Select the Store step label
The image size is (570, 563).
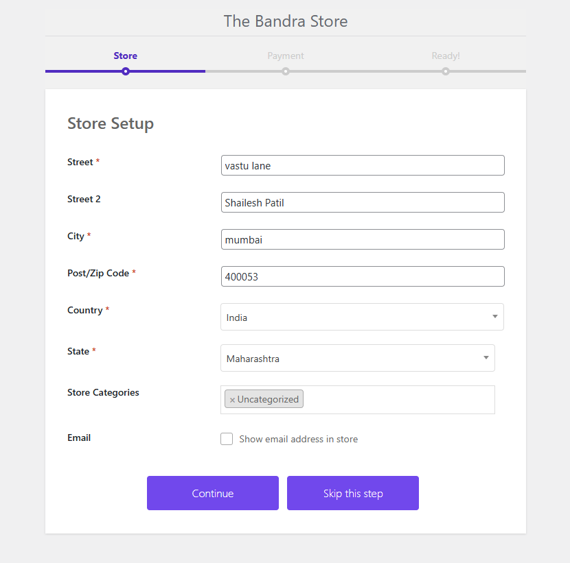click(x=125, y=56)
